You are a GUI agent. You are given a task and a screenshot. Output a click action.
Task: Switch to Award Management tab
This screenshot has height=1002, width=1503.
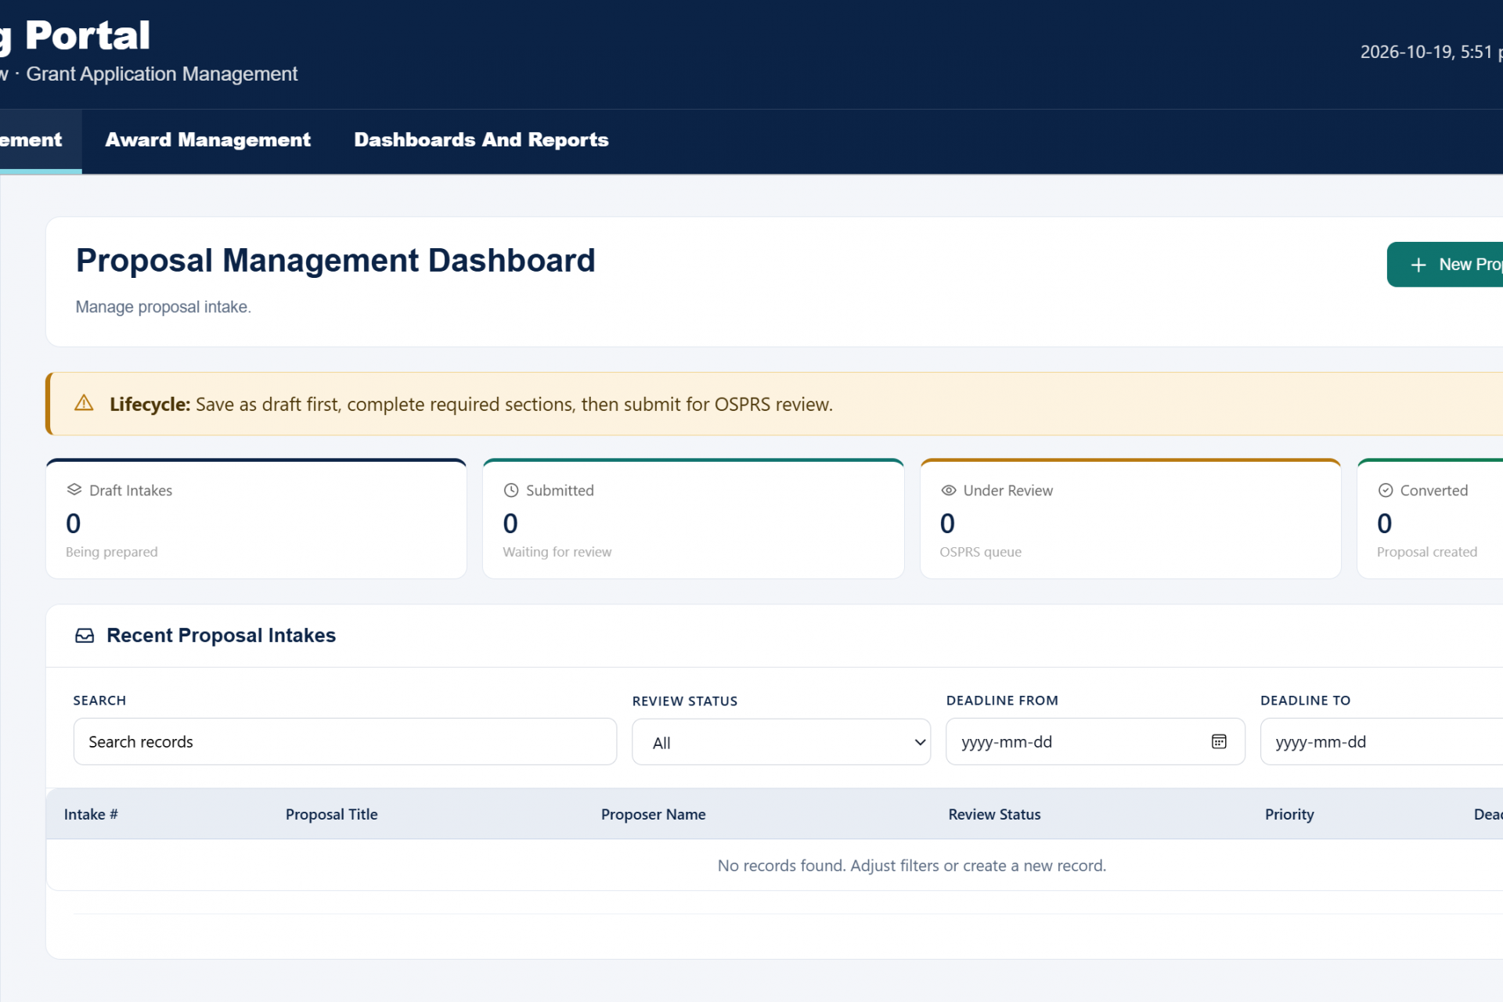click(x=207, y=140)
